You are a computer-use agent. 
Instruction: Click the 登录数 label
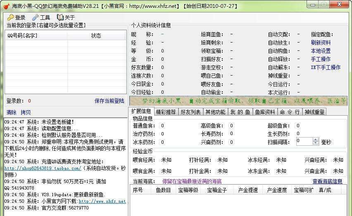tap(15, 101)
